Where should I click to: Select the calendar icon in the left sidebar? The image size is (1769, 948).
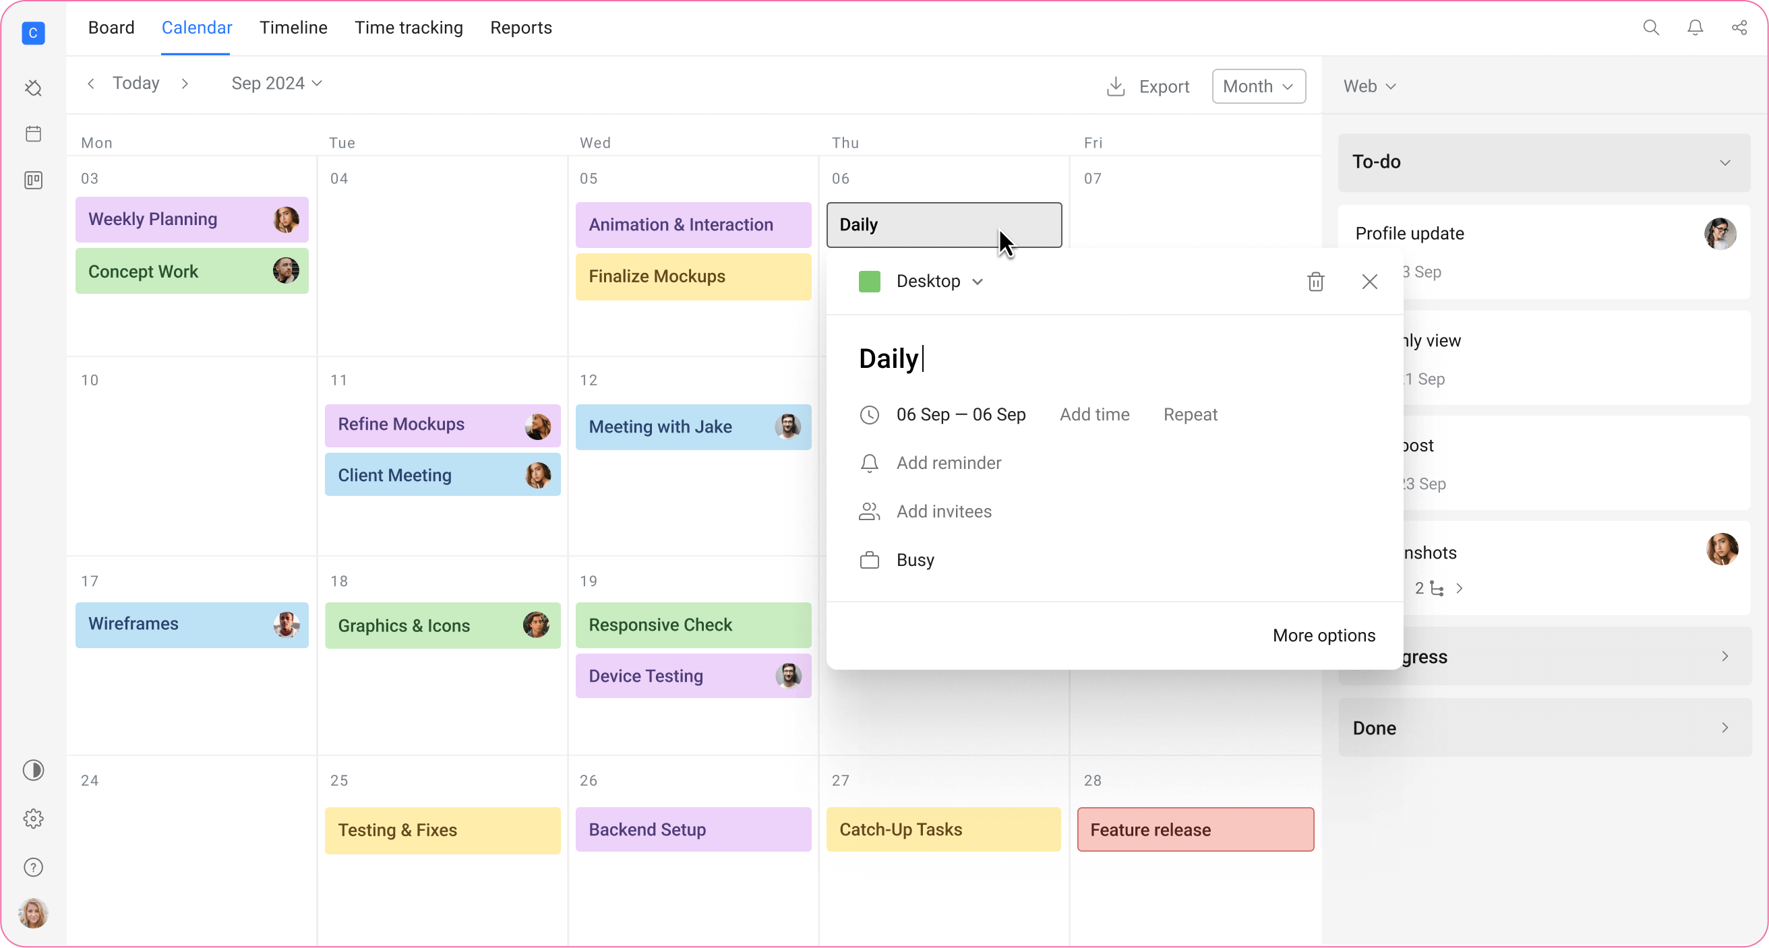[x=33, y=134]
